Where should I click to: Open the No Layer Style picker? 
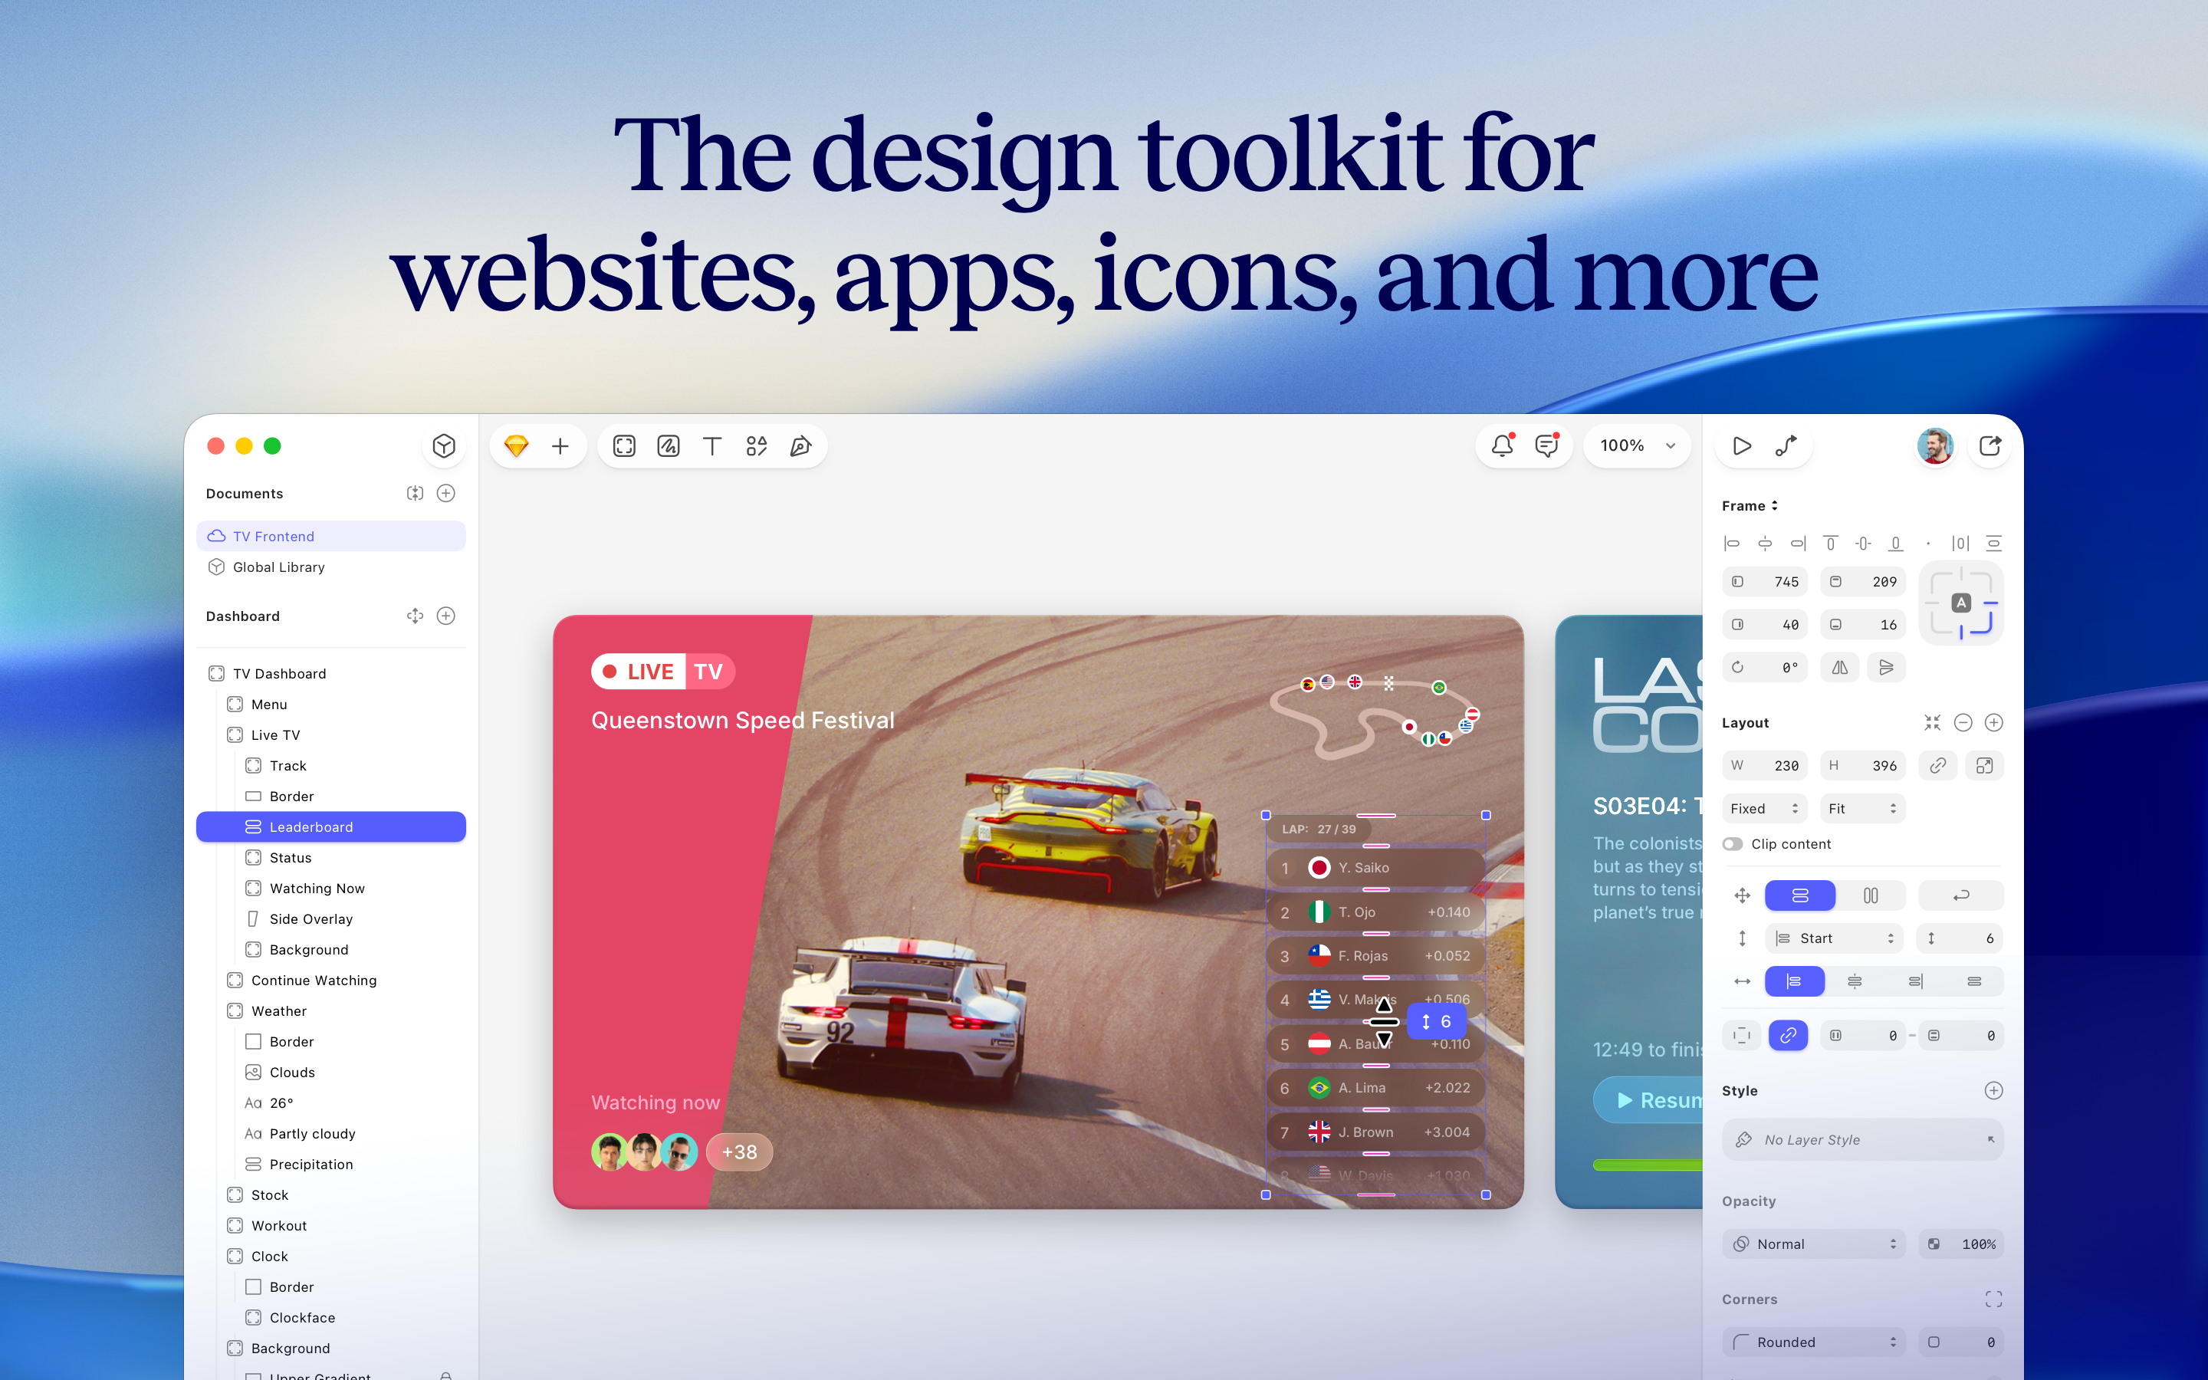(1861, 1139)
